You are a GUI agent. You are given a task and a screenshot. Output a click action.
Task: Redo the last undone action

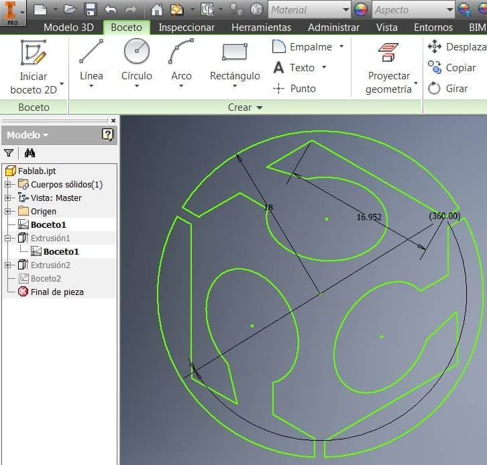(131, 9)
